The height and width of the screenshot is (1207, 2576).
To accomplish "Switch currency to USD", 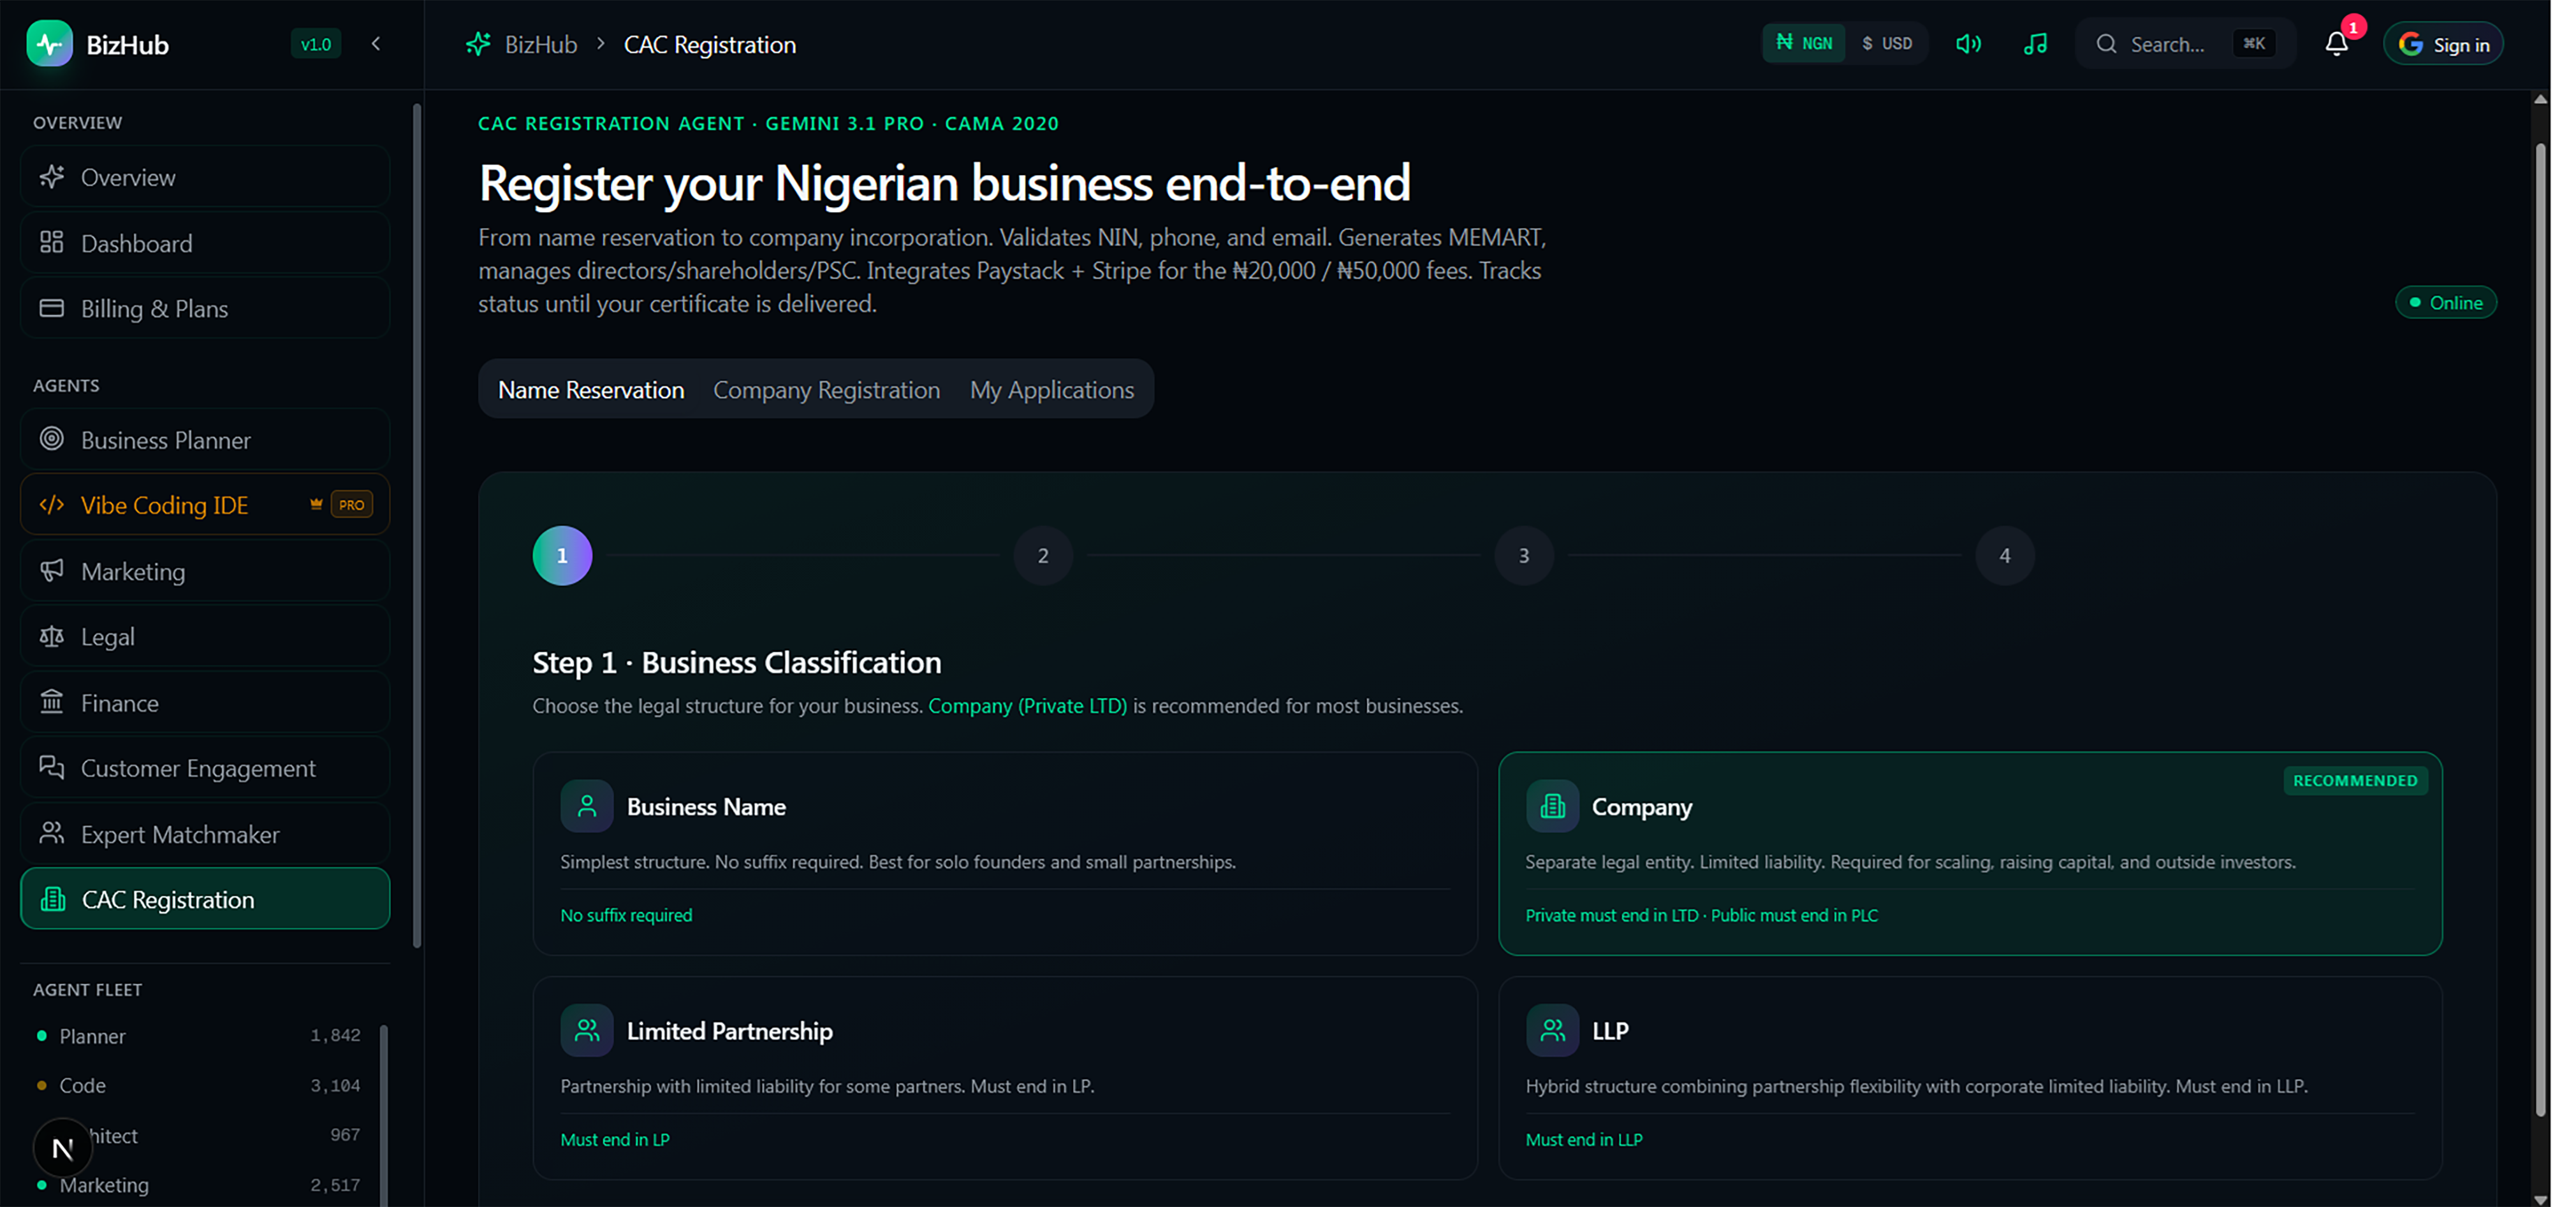I will tap(1887, 44).
